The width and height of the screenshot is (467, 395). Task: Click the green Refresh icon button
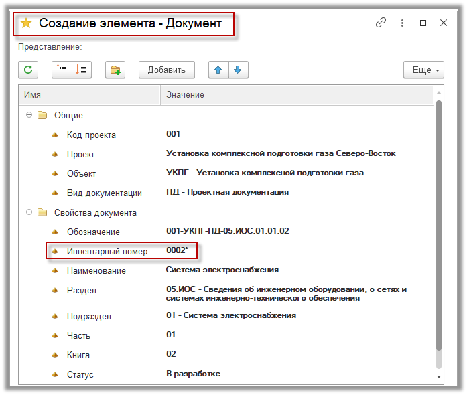pos(28,70)
